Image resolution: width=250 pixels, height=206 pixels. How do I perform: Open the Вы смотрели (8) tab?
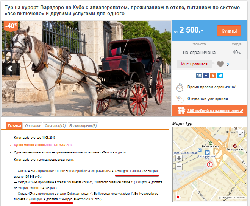pyautogui.click(x=83, y=126)
